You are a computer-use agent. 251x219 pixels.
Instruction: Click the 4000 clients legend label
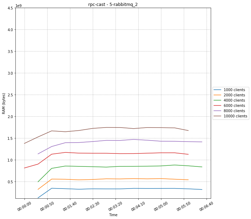coord(234,101)
